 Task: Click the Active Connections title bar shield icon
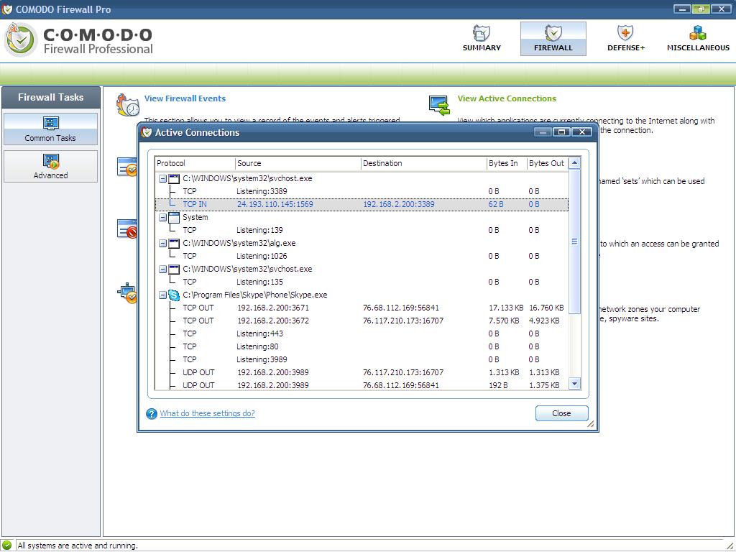point(147,132)
